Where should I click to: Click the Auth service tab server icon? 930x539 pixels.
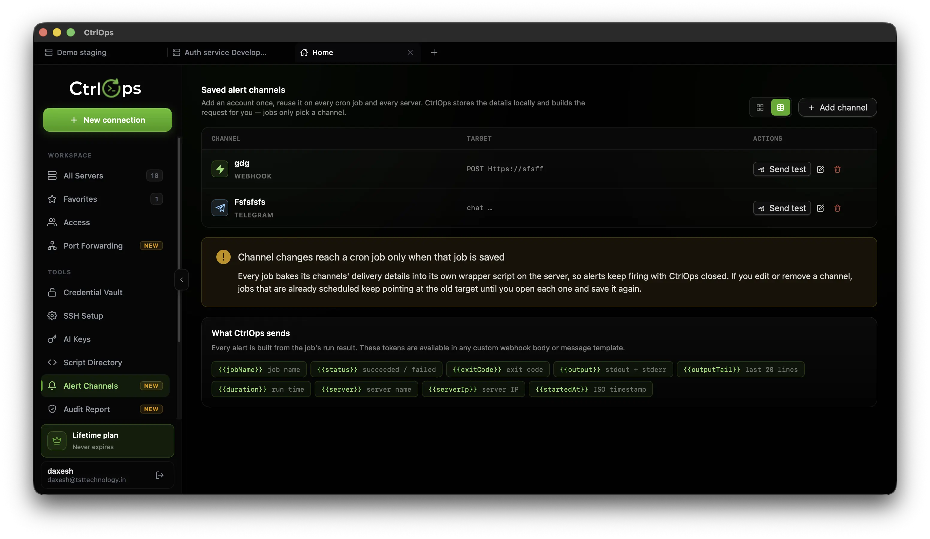tap(176, 52)
